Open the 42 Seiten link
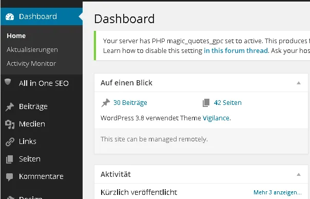The image size is (310, 199). tap(228, 102)
